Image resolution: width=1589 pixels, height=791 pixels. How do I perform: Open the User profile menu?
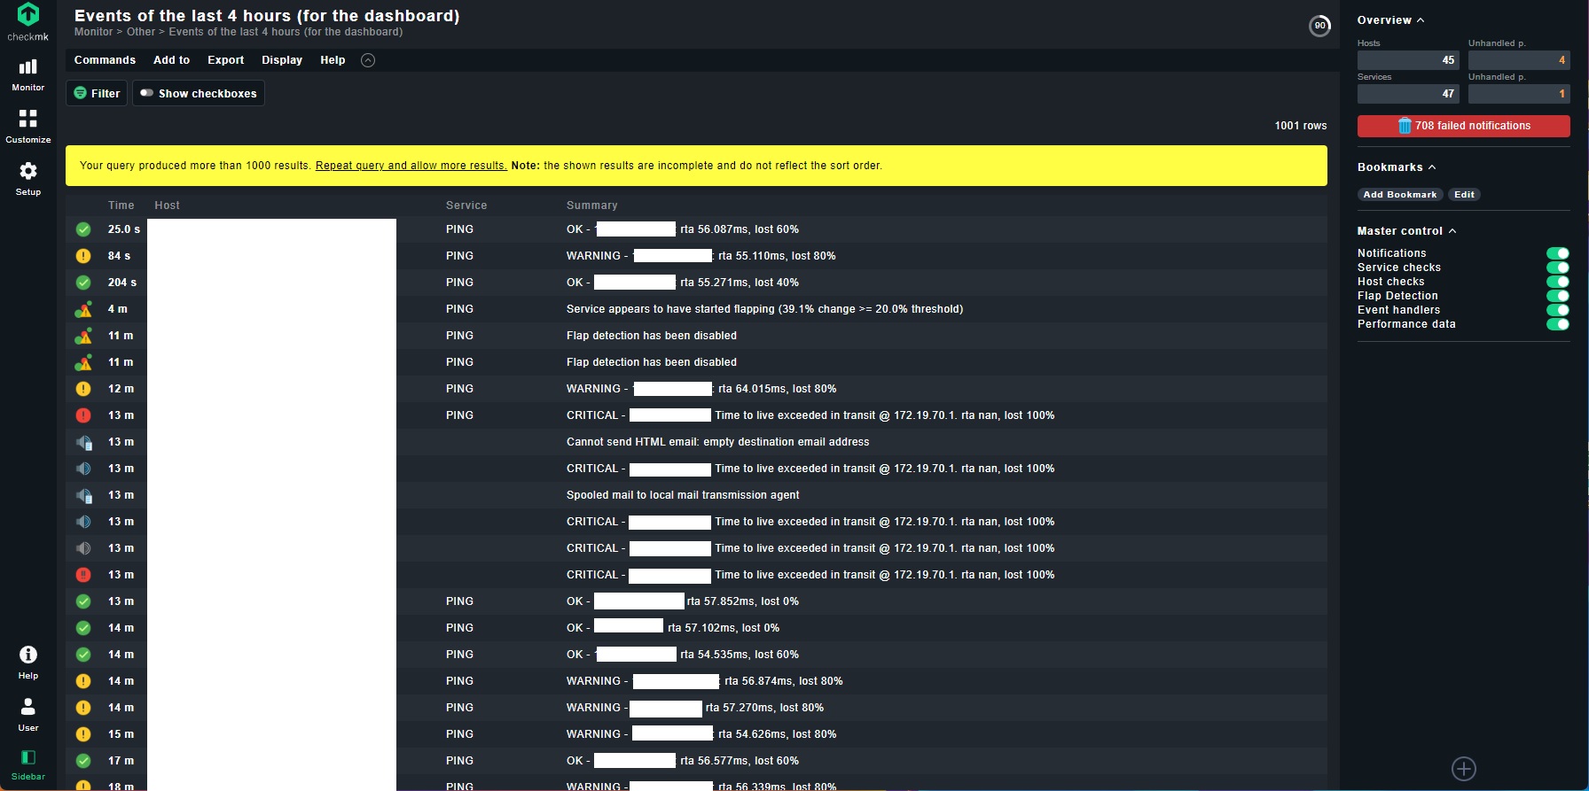tap(27, 714)
